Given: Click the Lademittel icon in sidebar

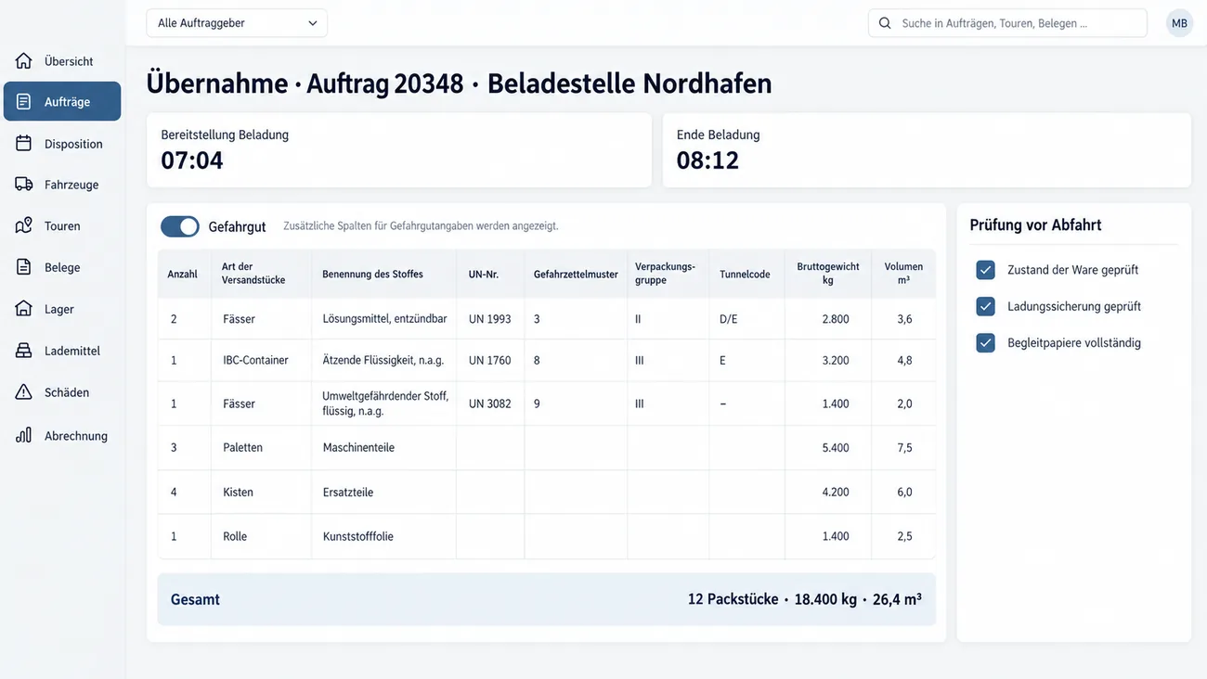Looking at the screenshot, I should tap(24, 351).
